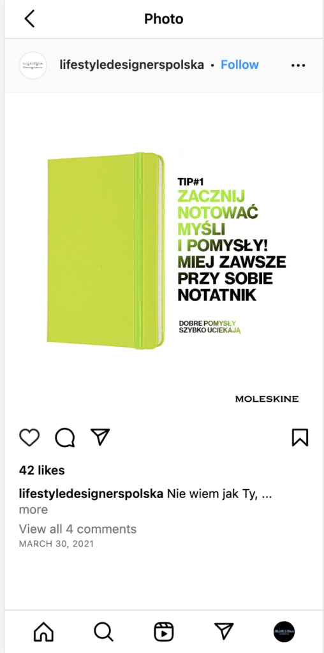The image size is (324, 653).
Task: Expand the caption with 'more'
Action: pos(33,510)
